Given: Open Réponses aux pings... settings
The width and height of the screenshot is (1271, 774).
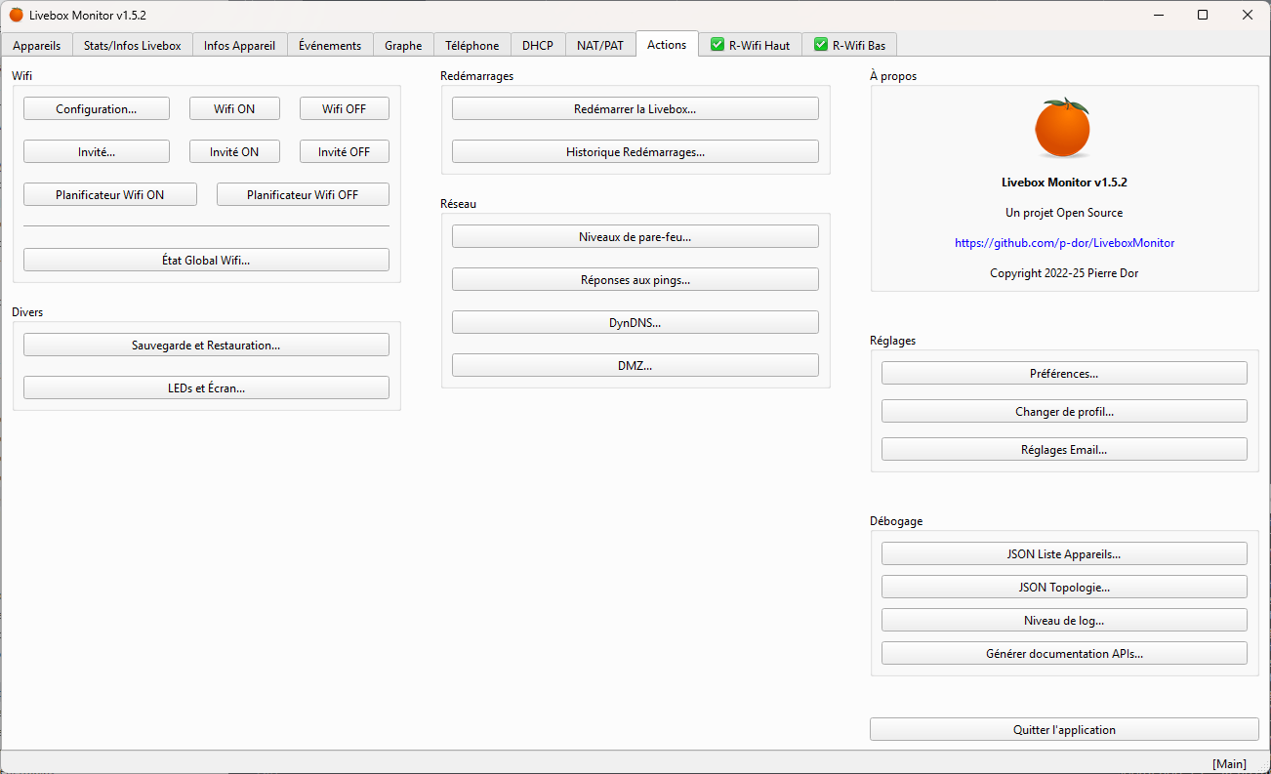Looking at the screenshot, I should click(x=635, y=279).
